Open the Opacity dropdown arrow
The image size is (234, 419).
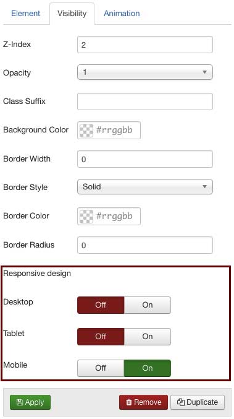tap(204, 72)
